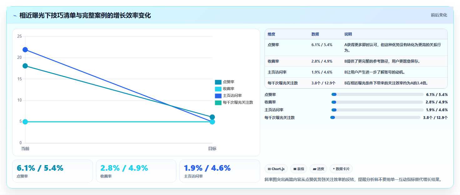Select the 收藏率 table row label
This screenshot has height=195, width=460.
tap(273, 61)
